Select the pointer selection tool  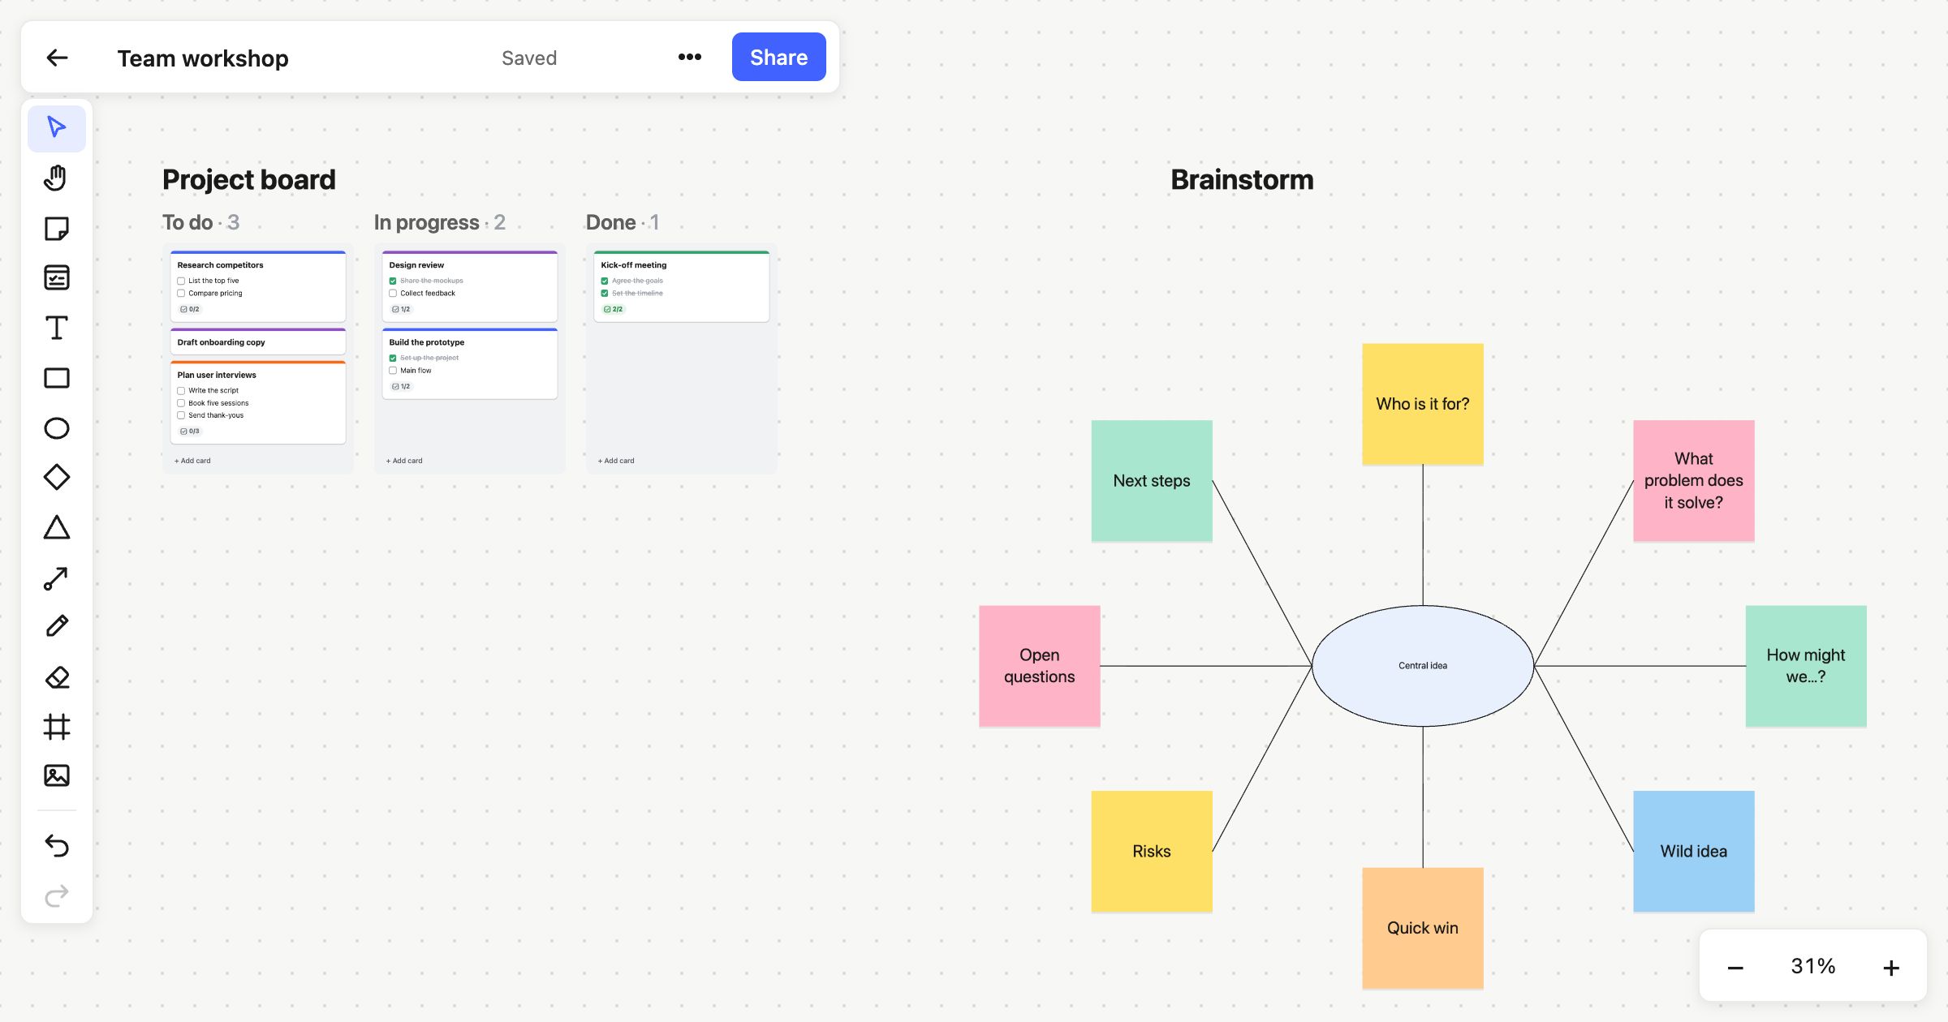click(56, 128)
